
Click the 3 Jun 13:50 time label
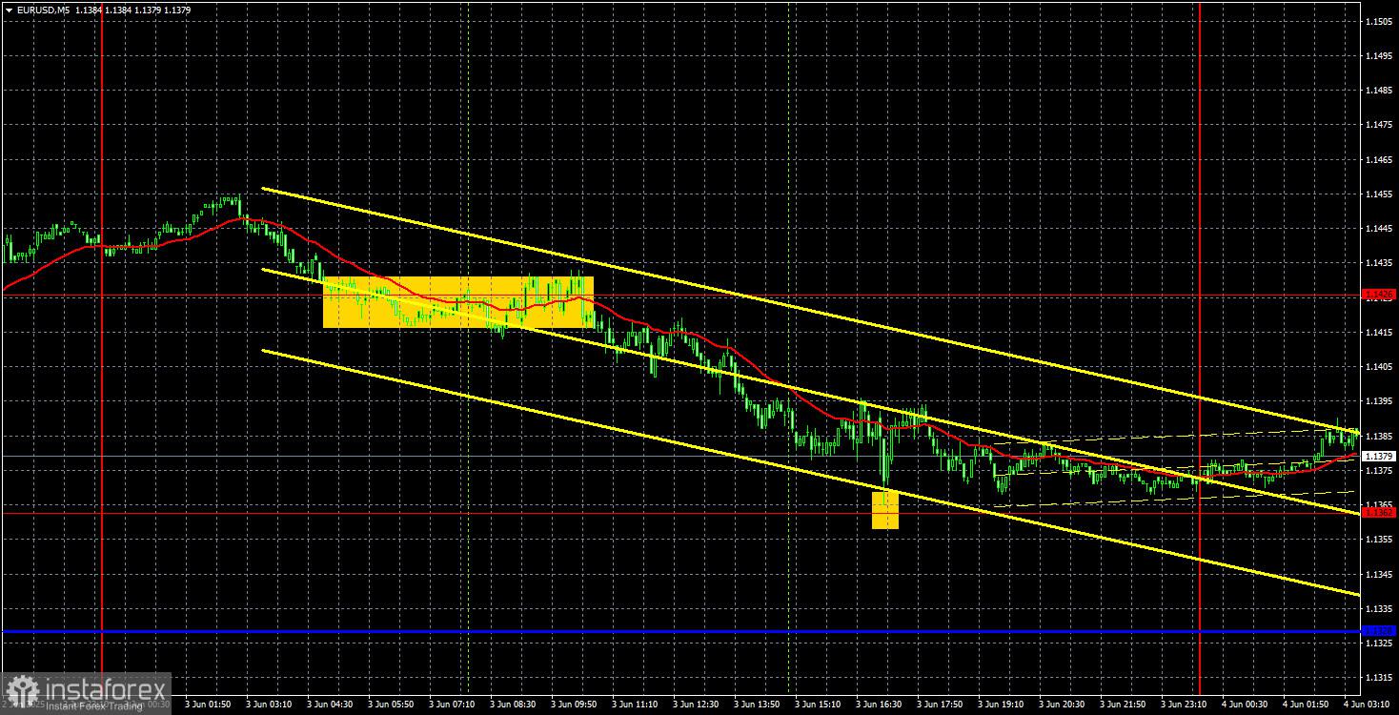pos(757,705)
